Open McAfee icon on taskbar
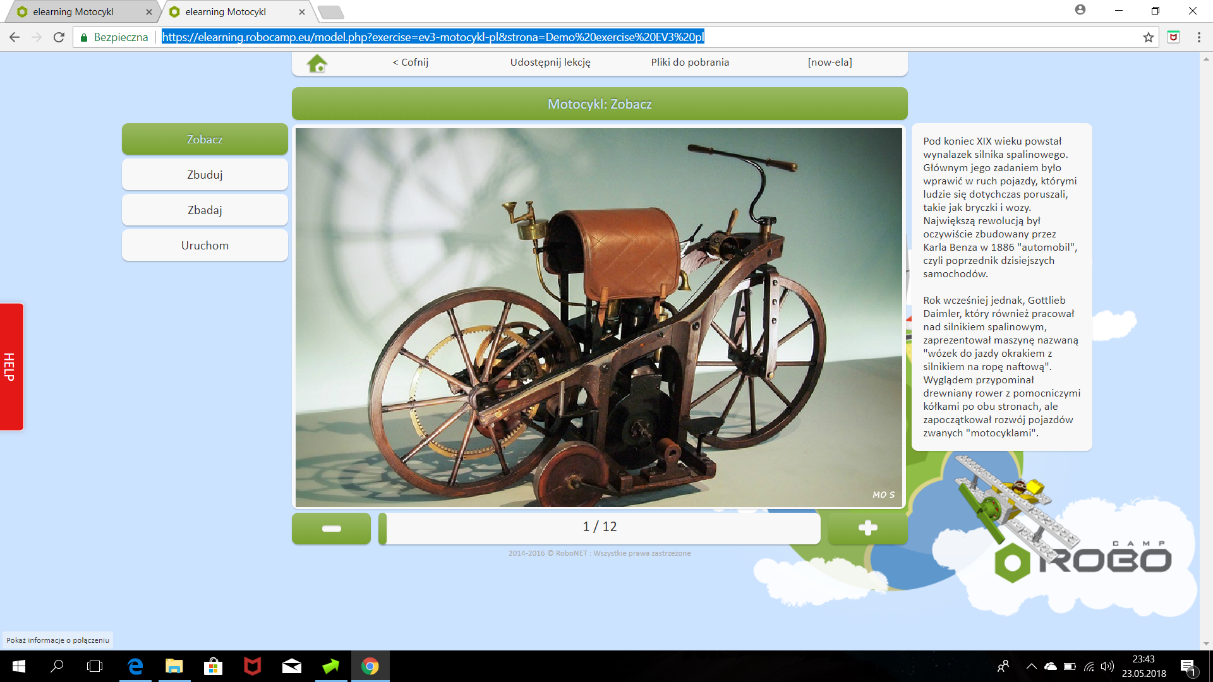Viewport: 1213px width, 682px height. point(252,666)
